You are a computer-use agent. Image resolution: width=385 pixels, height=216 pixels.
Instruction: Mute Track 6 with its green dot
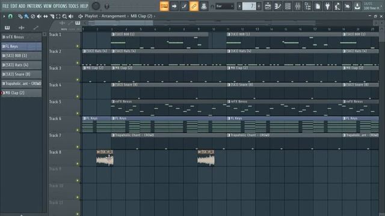78,130
